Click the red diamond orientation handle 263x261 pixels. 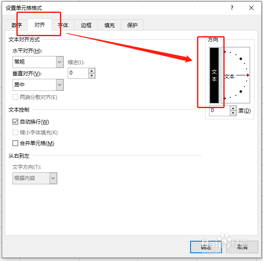247,75
